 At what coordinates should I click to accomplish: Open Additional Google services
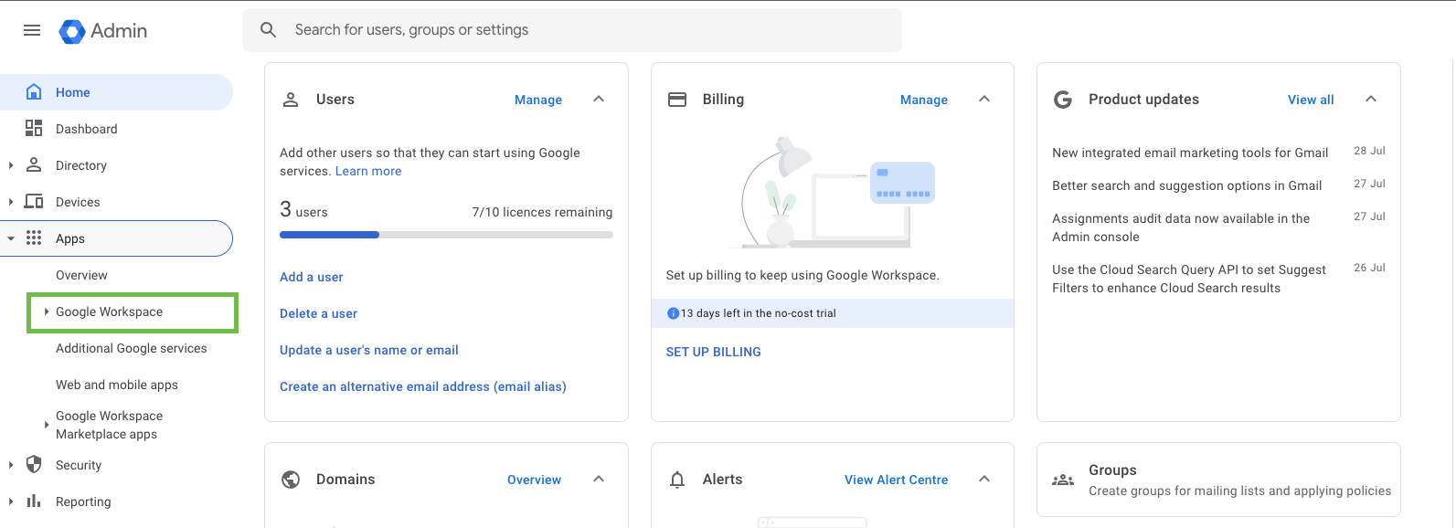132,348
